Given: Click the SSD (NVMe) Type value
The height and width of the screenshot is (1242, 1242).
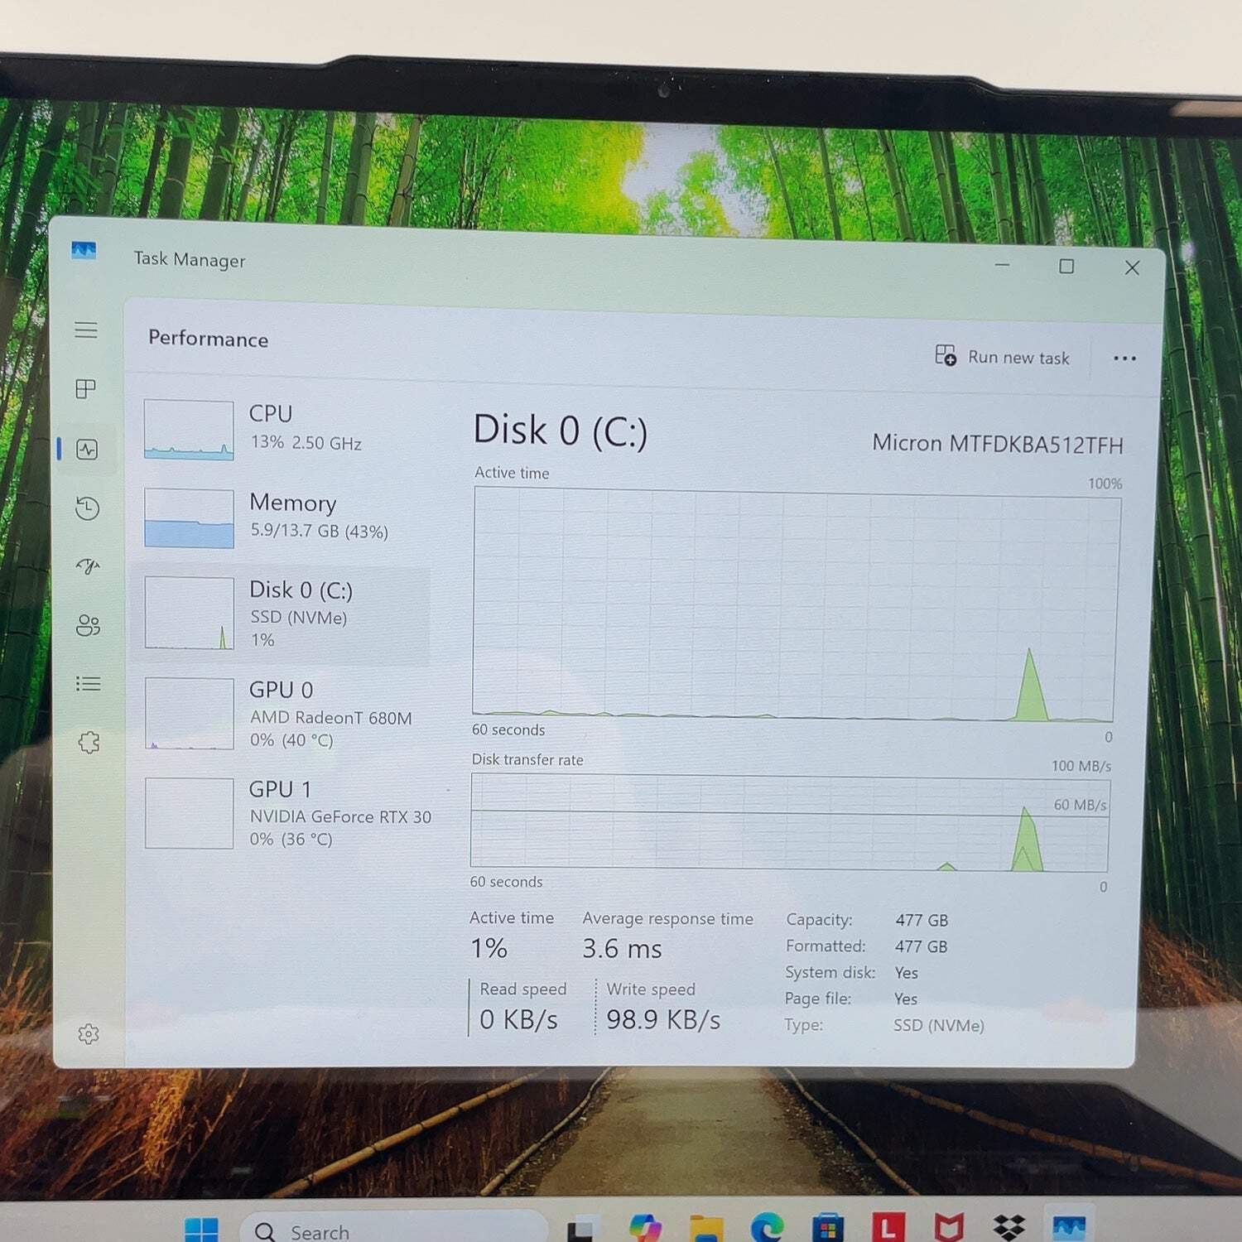Looking at the screenshot, I should 938,1025.
